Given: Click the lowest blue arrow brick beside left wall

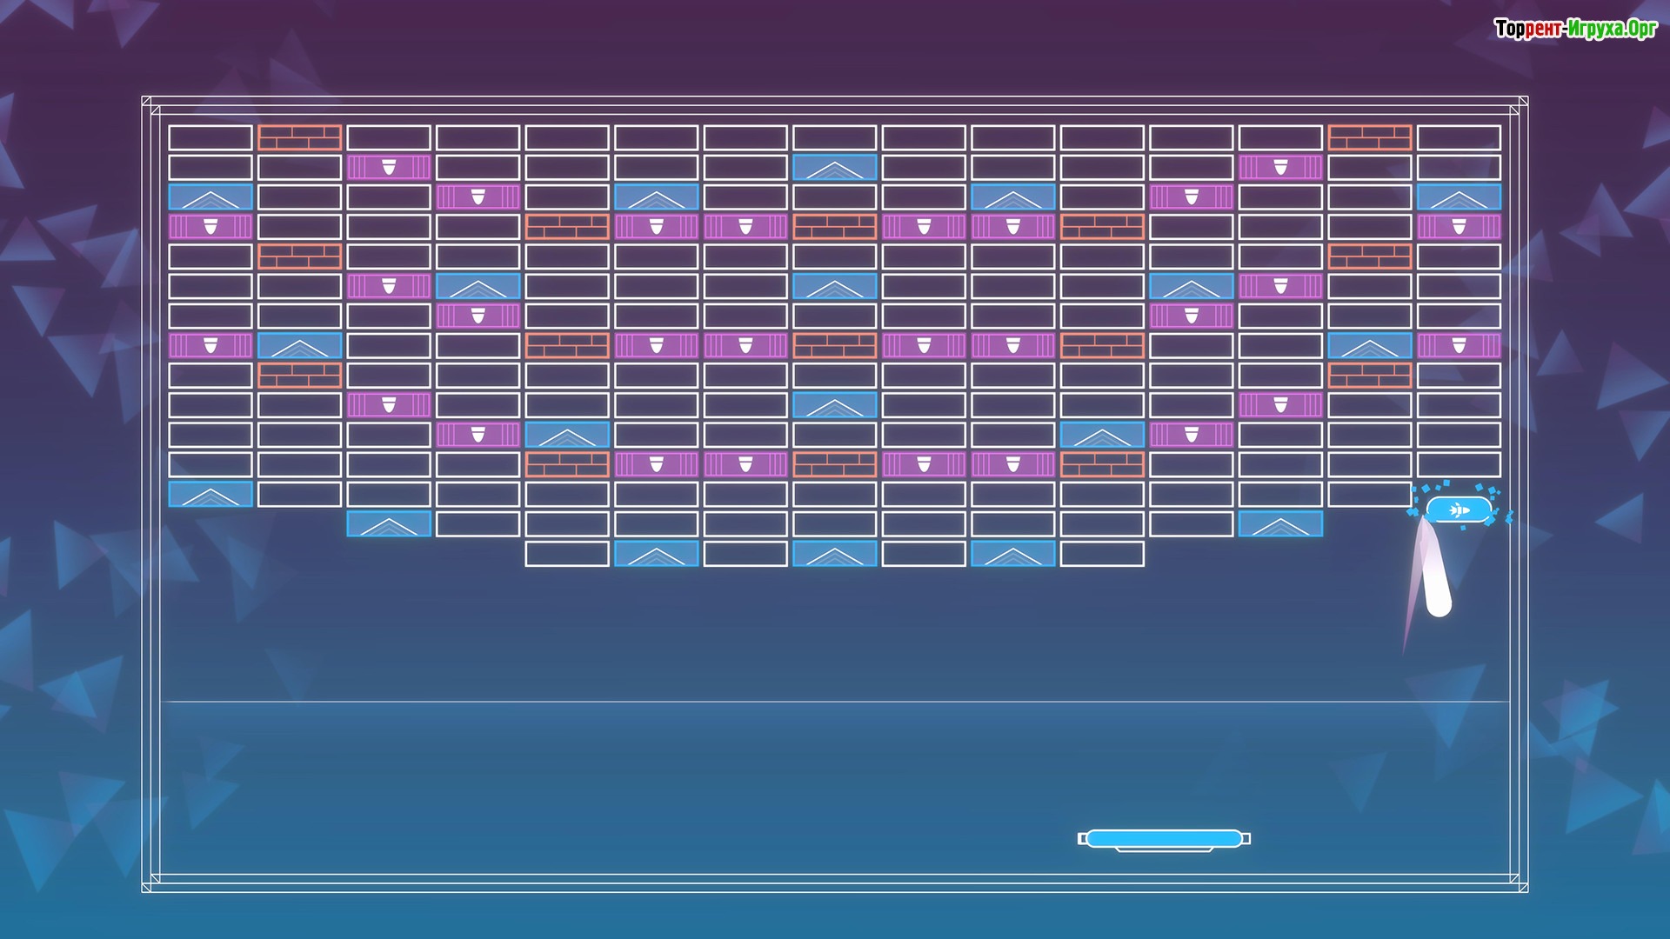Looking at the screenshot, I should click(210, 495).
